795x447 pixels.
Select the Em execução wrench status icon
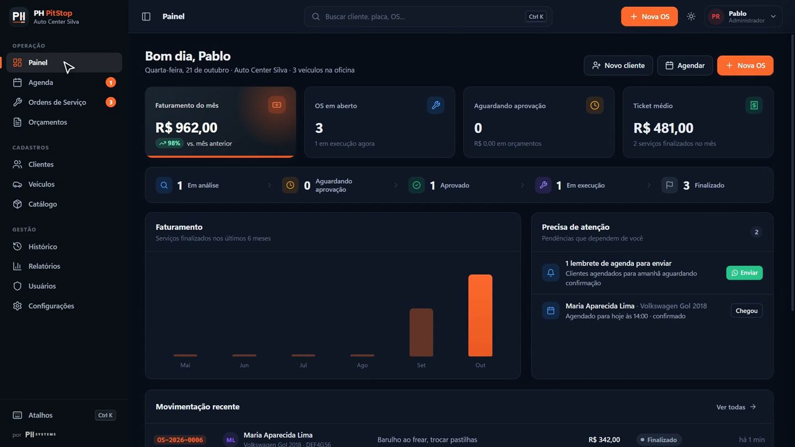[543, 185]
